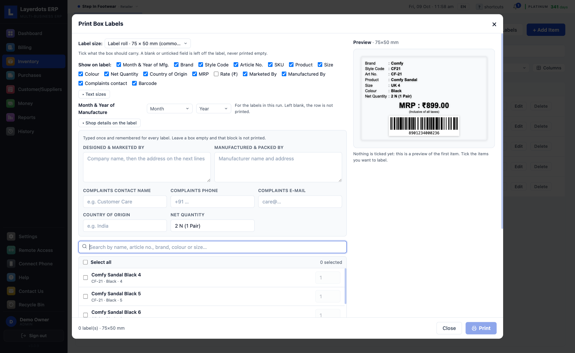Enable the Rate (₹) checkbox

(x=216, y=74)
